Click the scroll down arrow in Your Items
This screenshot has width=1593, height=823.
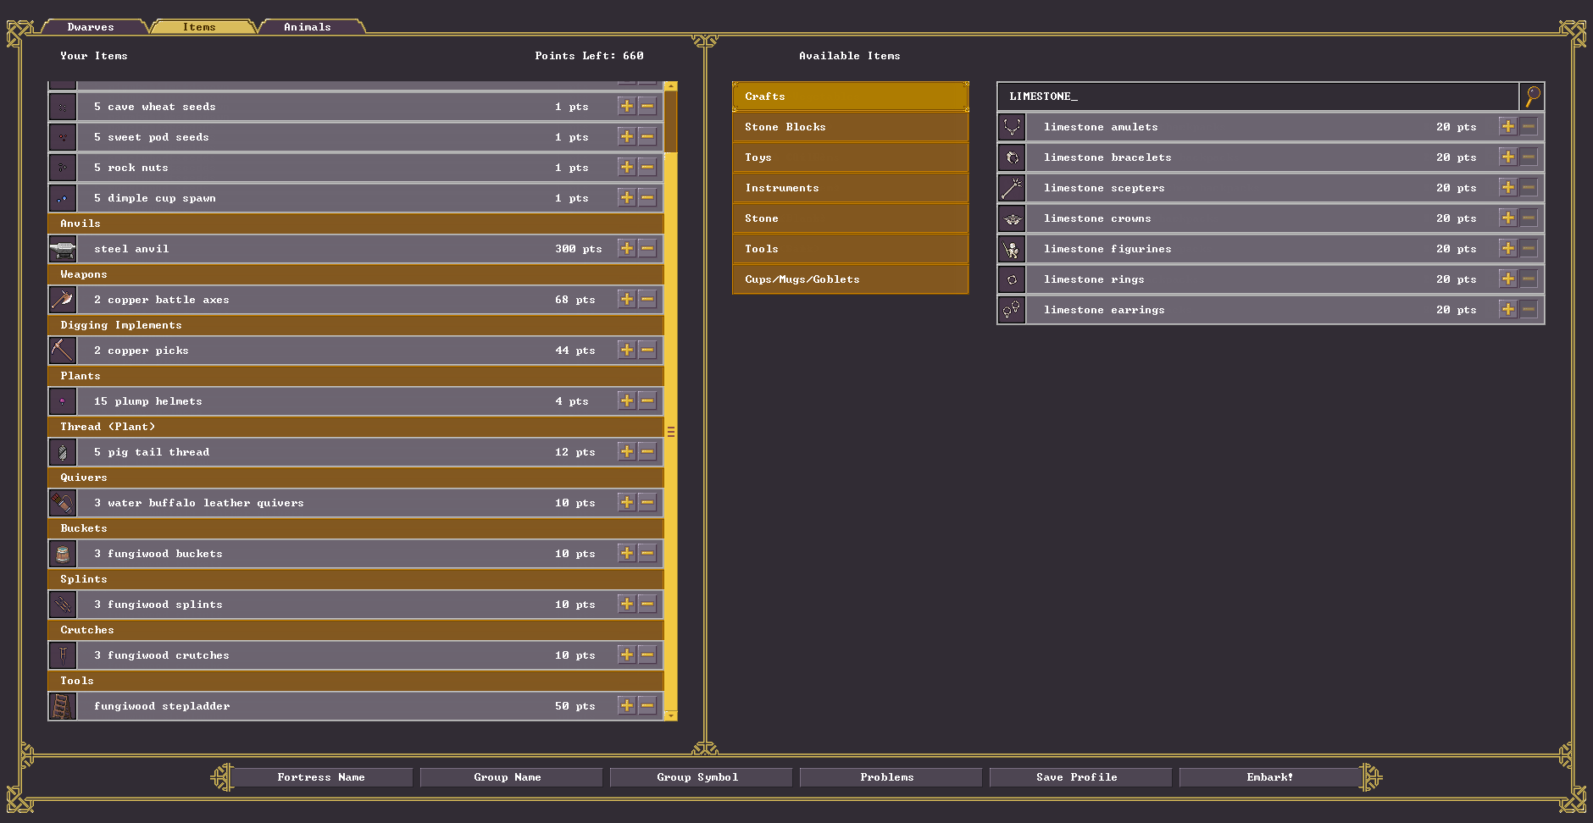point(671,715)
